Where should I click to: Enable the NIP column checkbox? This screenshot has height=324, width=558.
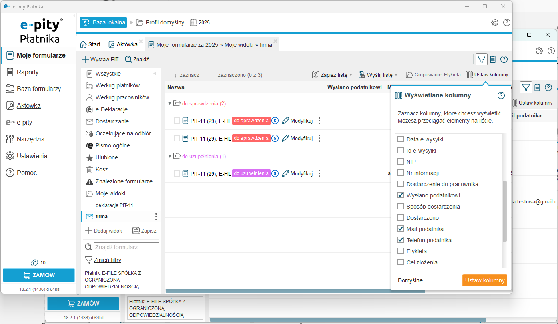[x=400, y=162]
